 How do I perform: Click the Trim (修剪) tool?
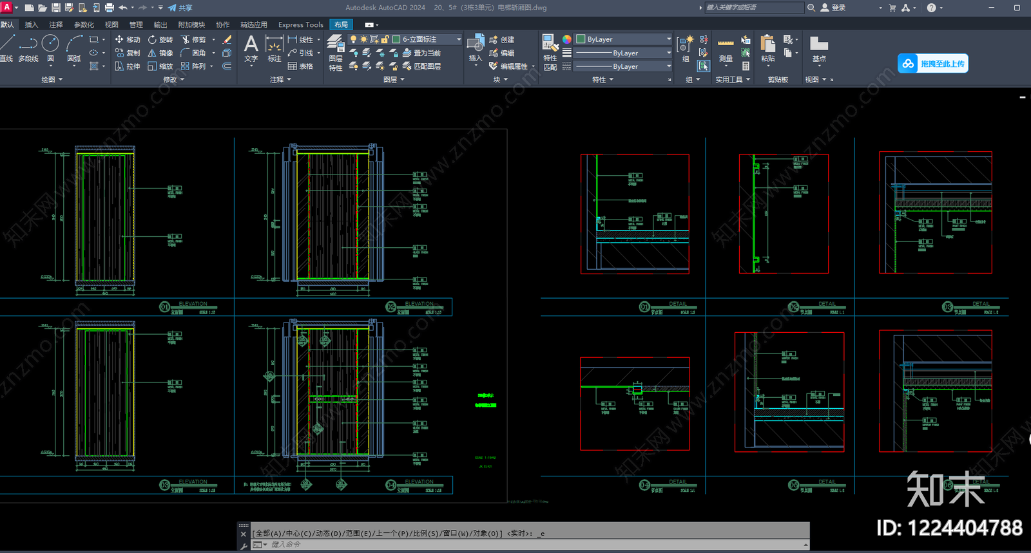tap(193, 39)
